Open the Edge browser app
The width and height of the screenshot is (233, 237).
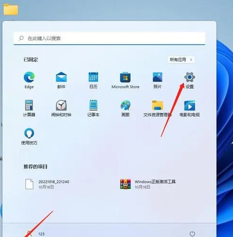tap(29, 80)
